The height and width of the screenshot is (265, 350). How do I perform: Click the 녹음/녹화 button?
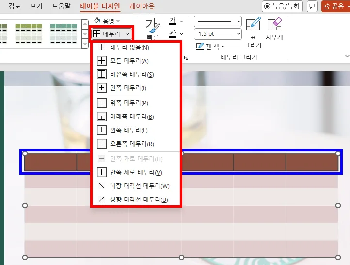(x=282, y=6)
